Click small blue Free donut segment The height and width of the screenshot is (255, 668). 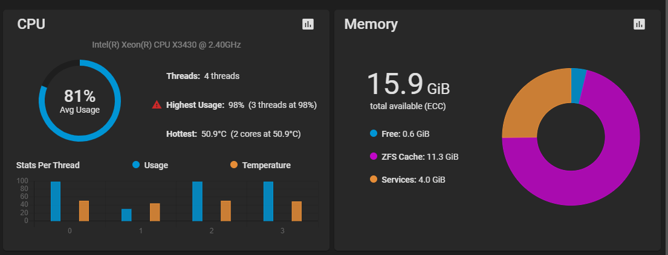click(579, 77)
